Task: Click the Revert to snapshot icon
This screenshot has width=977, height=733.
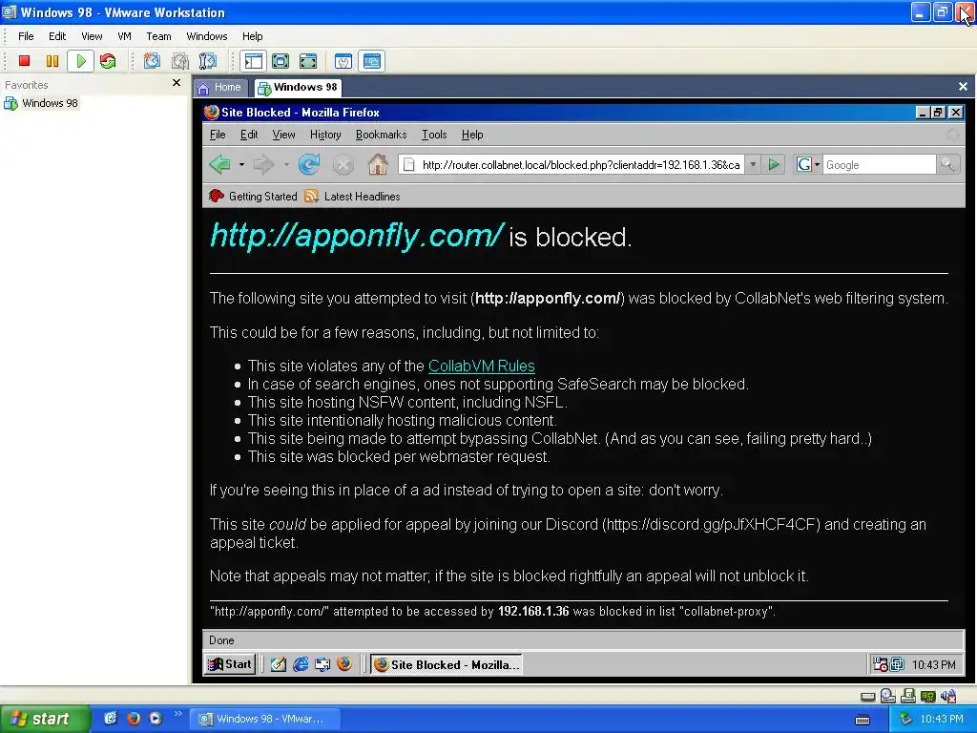Action: [x=180, y=61]
